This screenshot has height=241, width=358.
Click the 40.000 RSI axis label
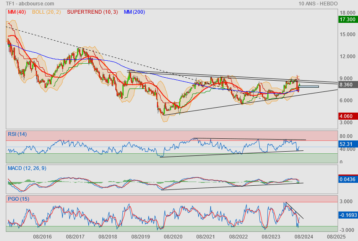(x=348, y=149)
